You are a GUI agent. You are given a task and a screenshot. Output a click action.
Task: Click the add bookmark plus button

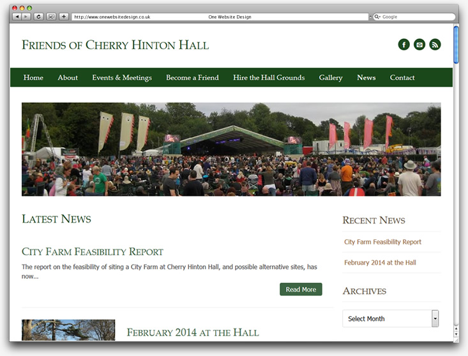coord(64,17)
